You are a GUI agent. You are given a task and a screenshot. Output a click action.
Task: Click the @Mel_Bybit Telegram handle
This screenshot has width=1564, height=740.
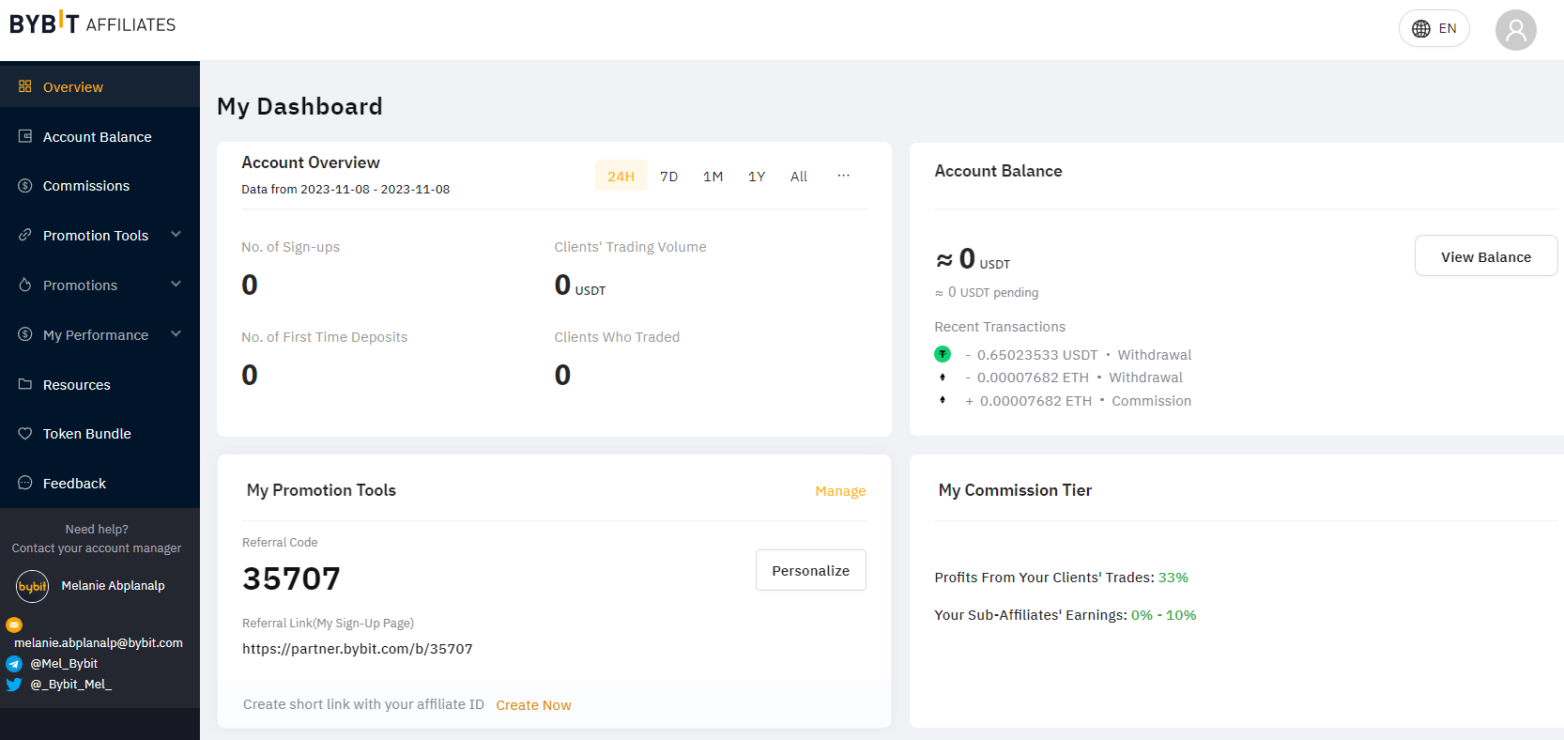[64, 664]
